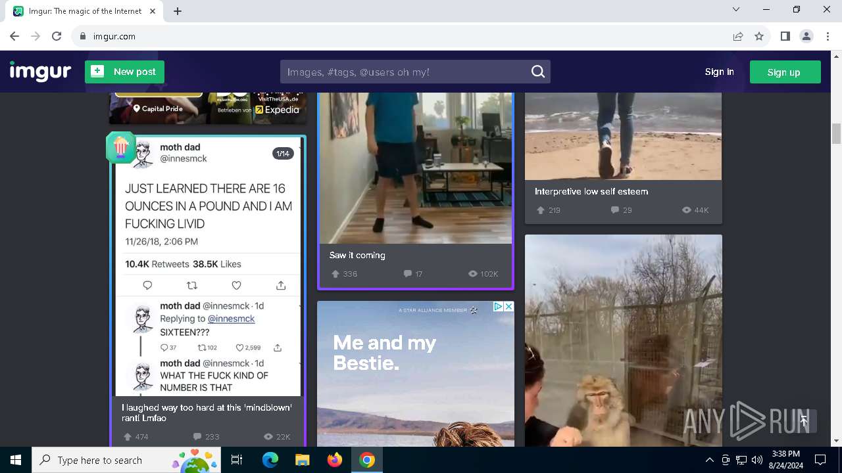Click the Expedia Capital Pride ad
This screenshot has height=473, width=842.
208,108
